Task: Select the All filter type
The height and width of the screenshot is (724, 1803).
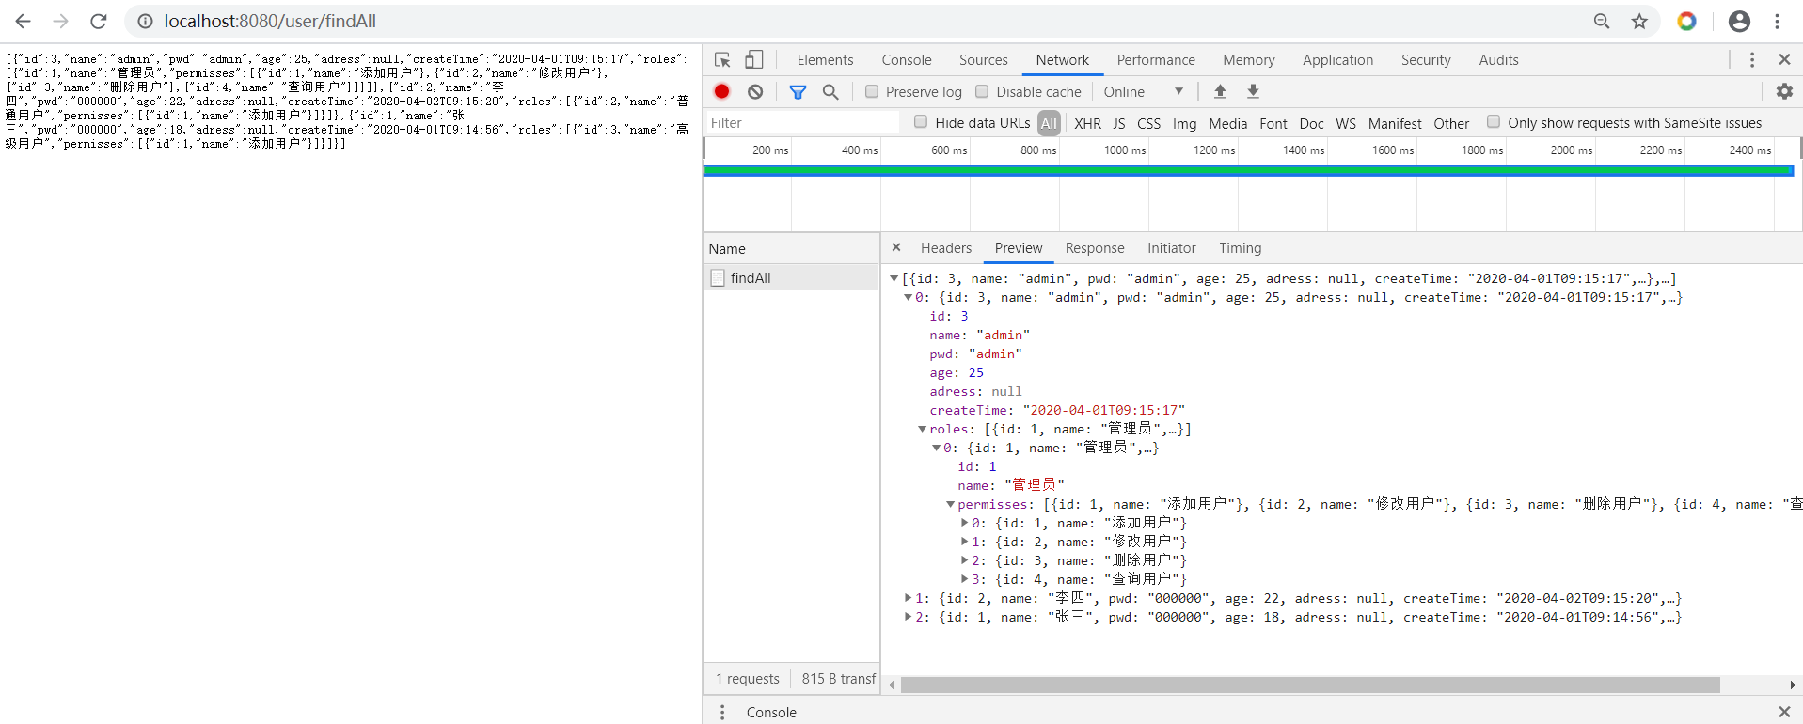Action: 1049,123
